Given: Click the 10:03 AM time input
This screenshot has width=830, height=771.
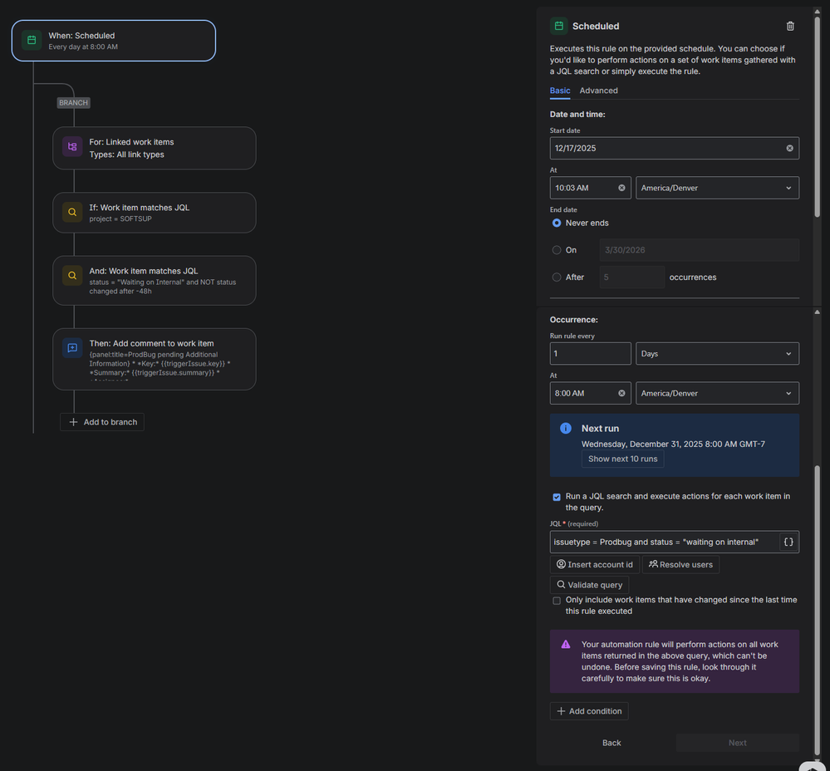Looking at the screenshot, I should pos(590,188).
